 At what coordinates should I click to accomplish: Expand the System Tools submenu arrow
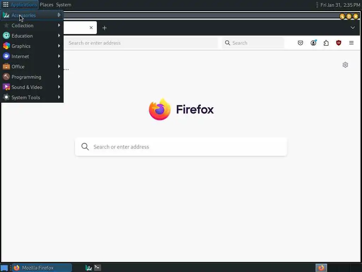(59, 97)
